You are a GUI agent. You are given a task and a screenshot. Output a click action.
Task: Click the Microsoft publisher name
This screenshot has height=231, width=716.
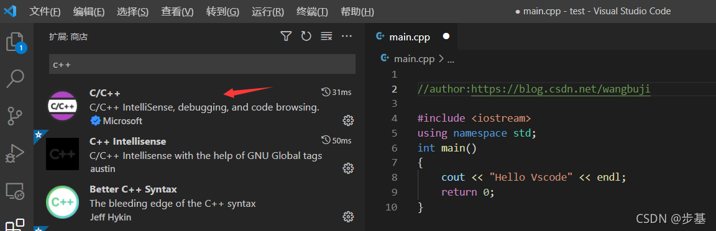pos(122,121)
